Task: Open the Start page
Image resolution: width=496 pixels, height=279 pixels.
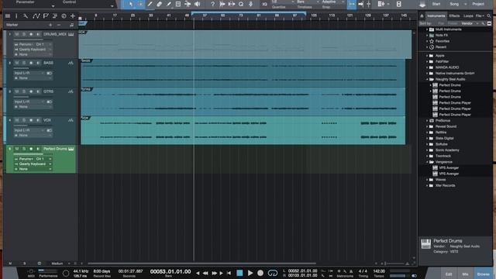Action: 436,4
